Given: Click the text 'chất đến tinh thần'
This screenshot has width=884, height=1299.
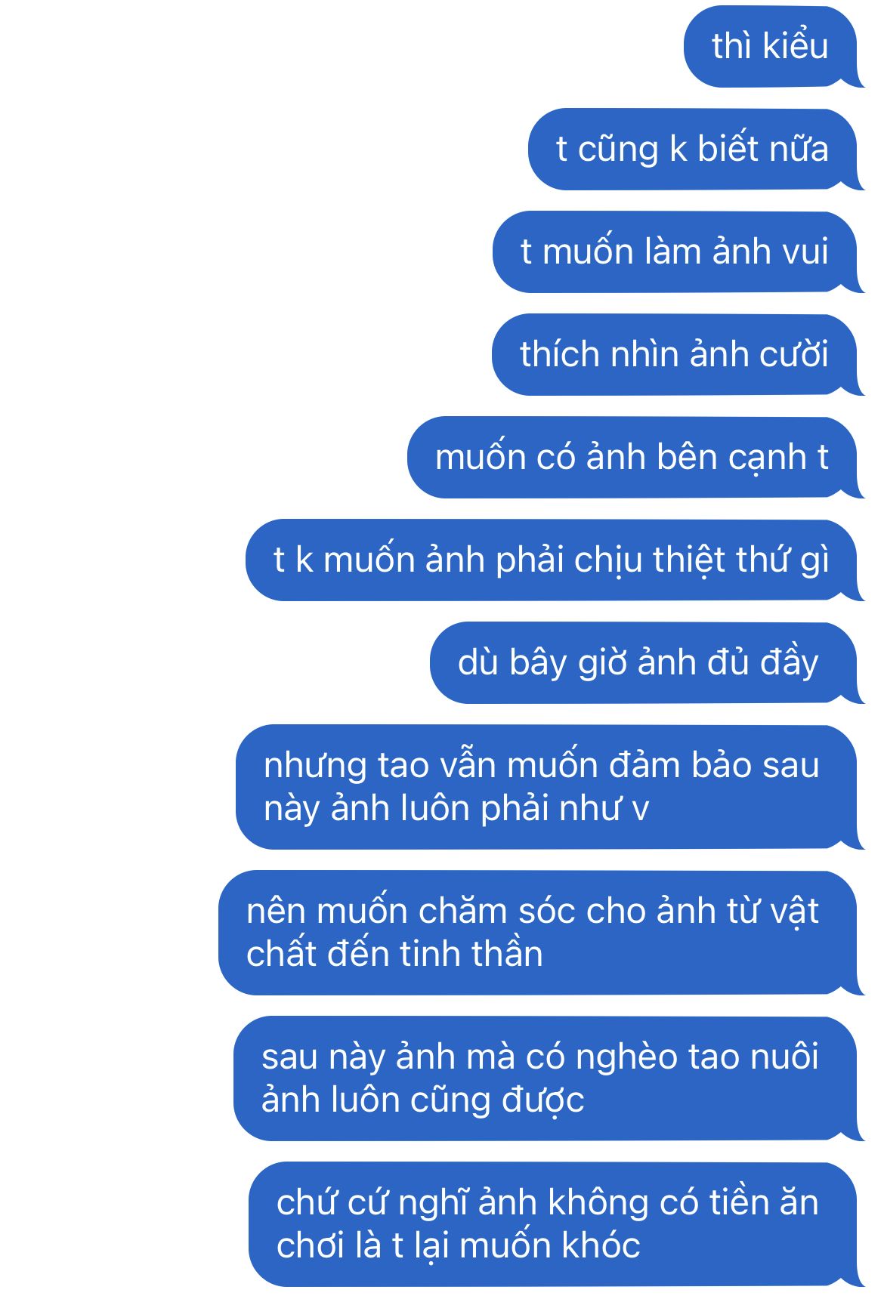Looking at the screenshot, I should (x=394, y=954).
